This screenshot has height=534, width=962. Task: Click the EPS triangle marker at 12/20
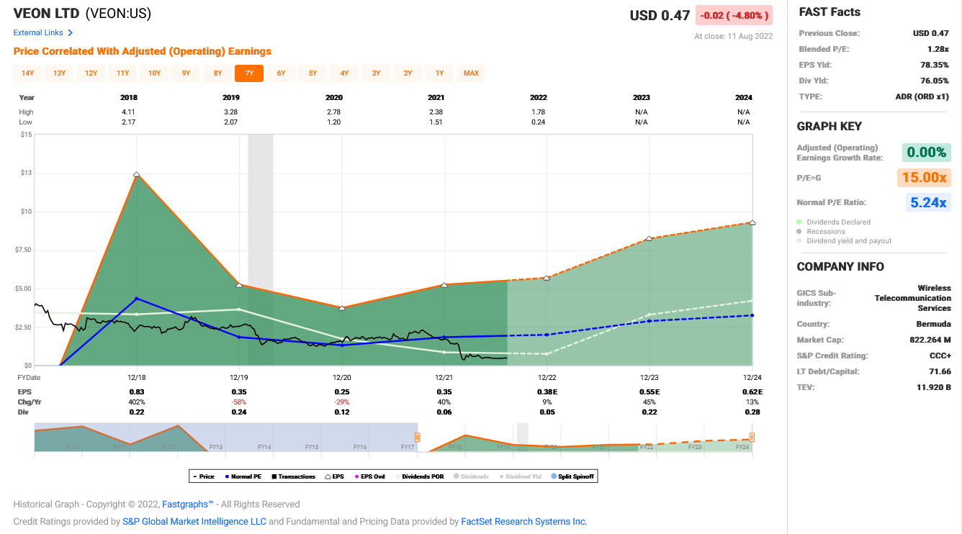(341, 307)
